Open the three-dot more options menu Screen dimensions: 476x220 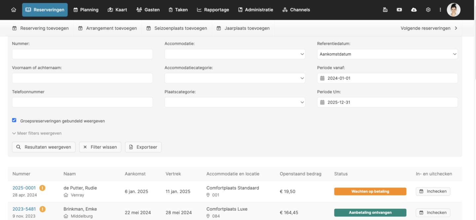pyautogui.click(x=440, y=10)
